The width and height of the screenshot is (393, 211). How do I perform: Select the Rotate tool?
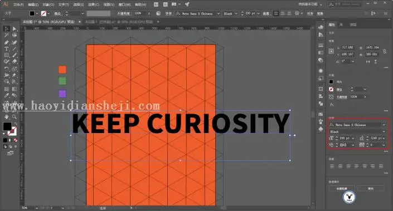7,68
